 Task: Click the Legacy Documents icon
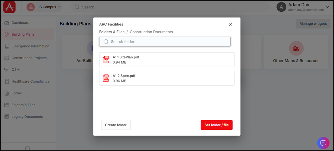[7, 117]
